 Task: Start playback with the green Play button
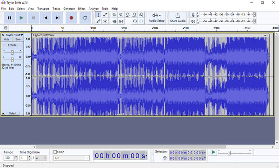pos(21,18)
